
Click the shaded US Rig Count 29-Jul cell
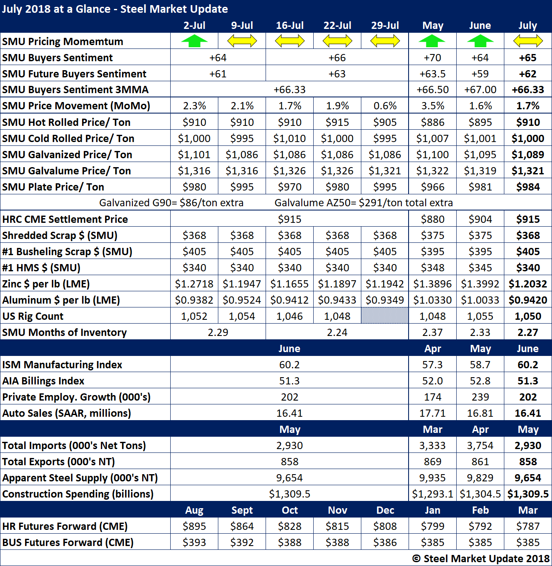pos(385,316)
